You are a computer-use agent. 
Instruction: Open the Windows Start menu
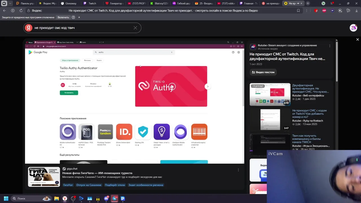[x=6, y=198]
